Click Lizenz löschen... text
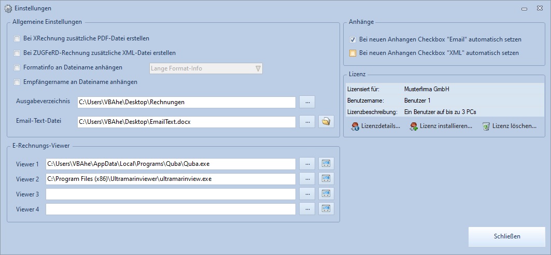 click(514, 126)
